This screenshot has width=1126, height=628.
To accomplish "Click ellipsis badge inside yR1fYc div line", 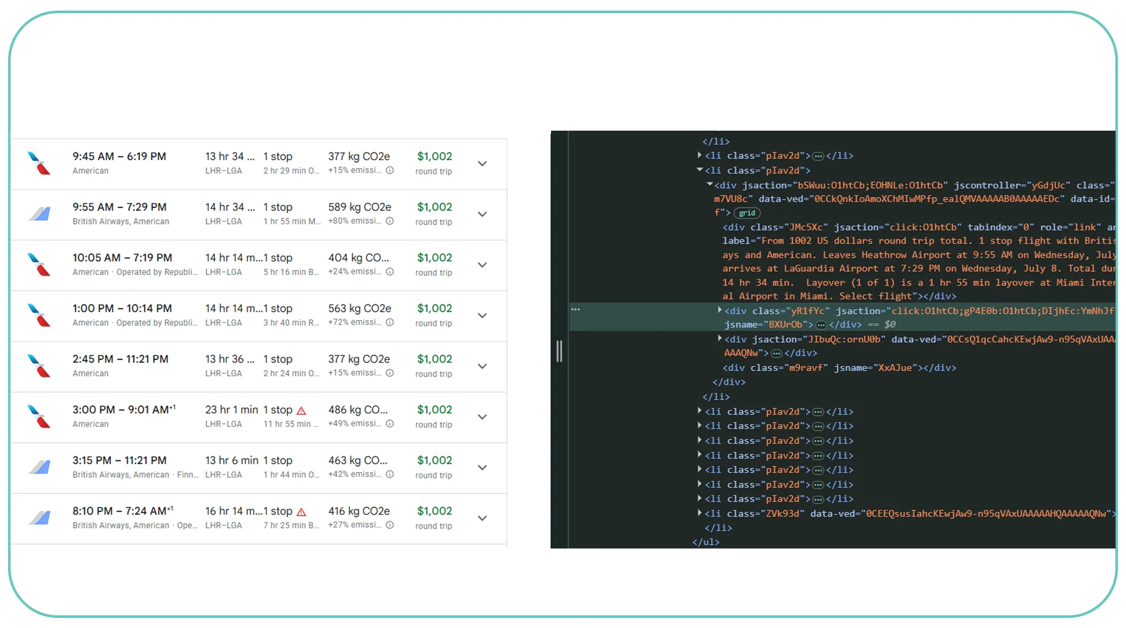I will tap(821, 325).
